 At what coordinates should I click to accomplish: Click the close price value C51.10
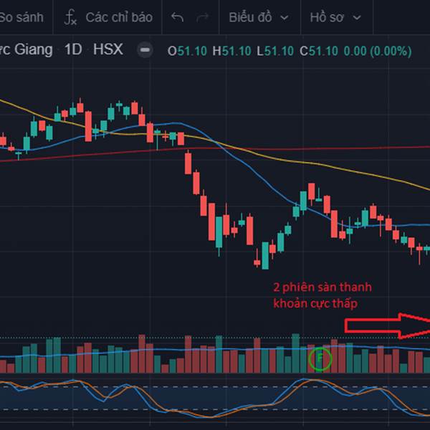pyautogui.click(x=319, y=51)
